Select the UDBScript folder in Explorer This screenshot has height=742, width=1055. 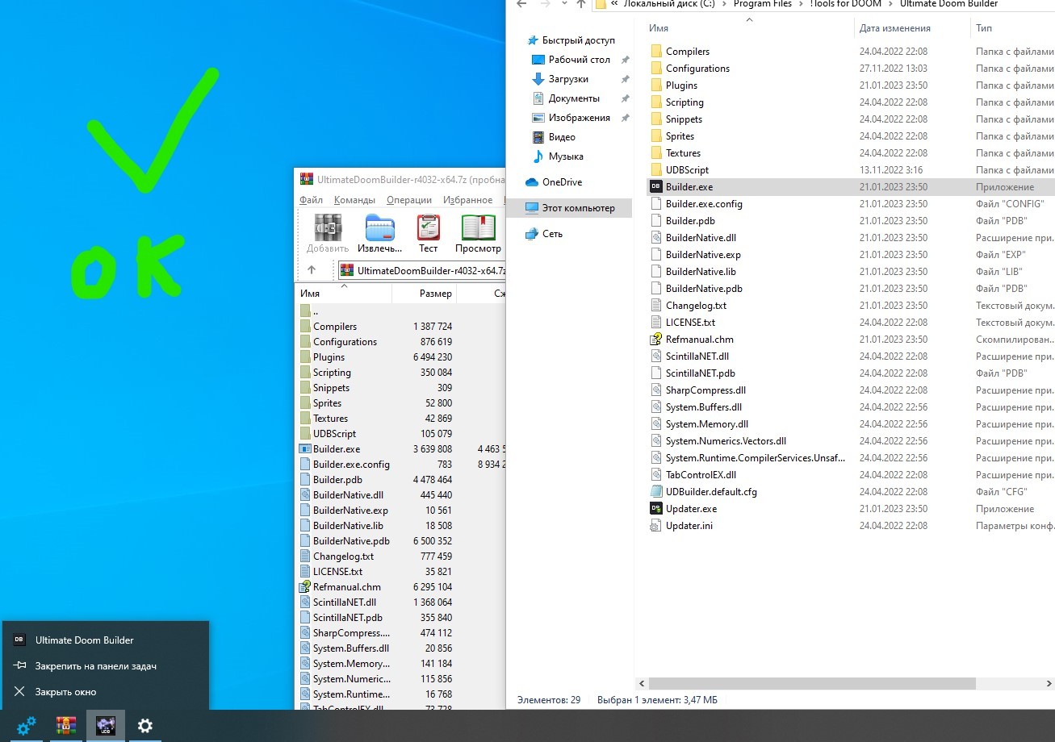[x=687, y=170]
